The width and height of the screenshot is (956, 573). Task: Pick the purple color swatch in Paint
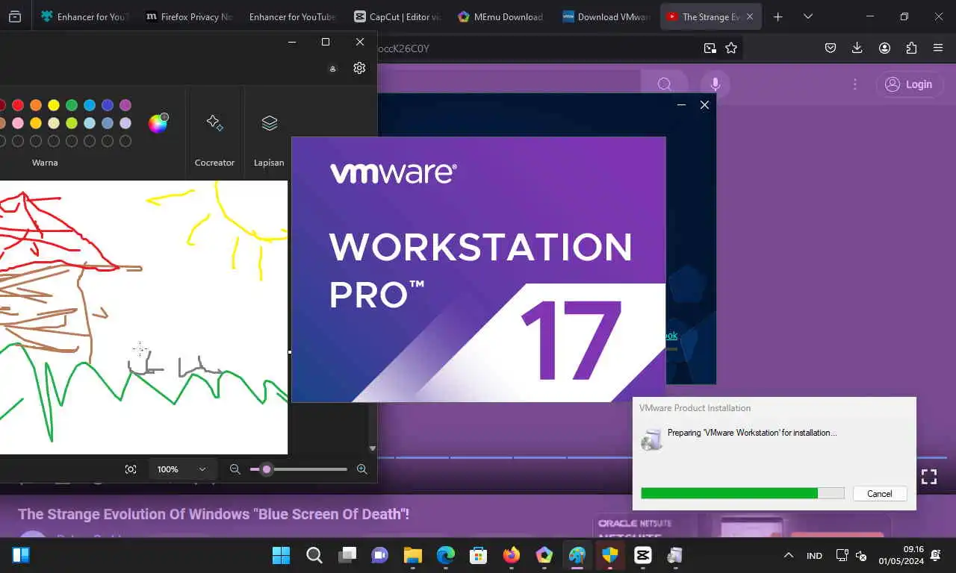coord(125,105)
